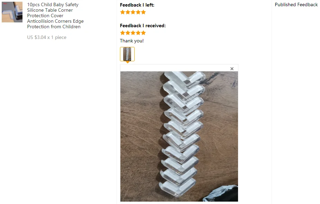Image resolution: width=320 pixels, height=204 pixels.
Task: Click third star under Feedback I received
Action: 133,33
